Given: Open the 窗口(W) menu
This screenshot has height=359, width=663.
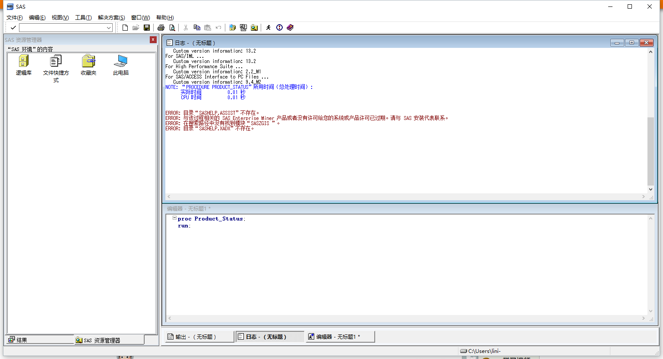Looking at the screenshot, I should point(140,18).
